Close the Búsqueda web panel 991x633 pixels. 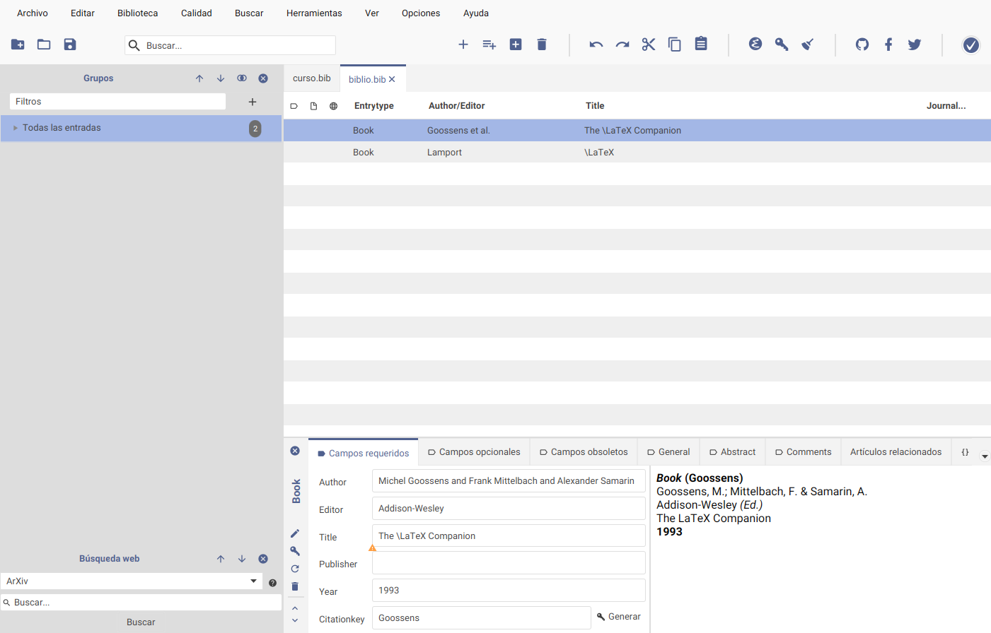[263, 559]
